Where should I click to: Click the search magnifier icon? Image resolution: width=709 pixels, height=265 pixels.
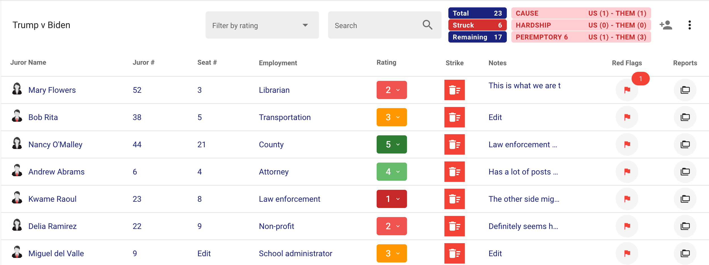click(x=427, y=25)
